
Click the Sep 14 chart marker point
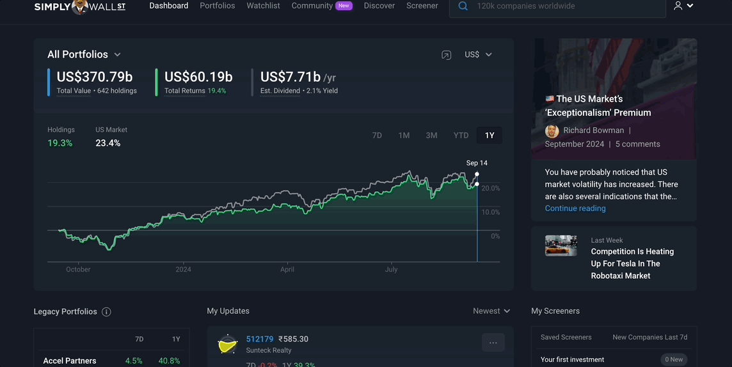pos(477,174)
